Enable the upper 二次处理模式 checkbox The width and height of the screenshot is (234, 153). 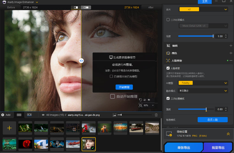pyautogui.click(x=168, y=20)
